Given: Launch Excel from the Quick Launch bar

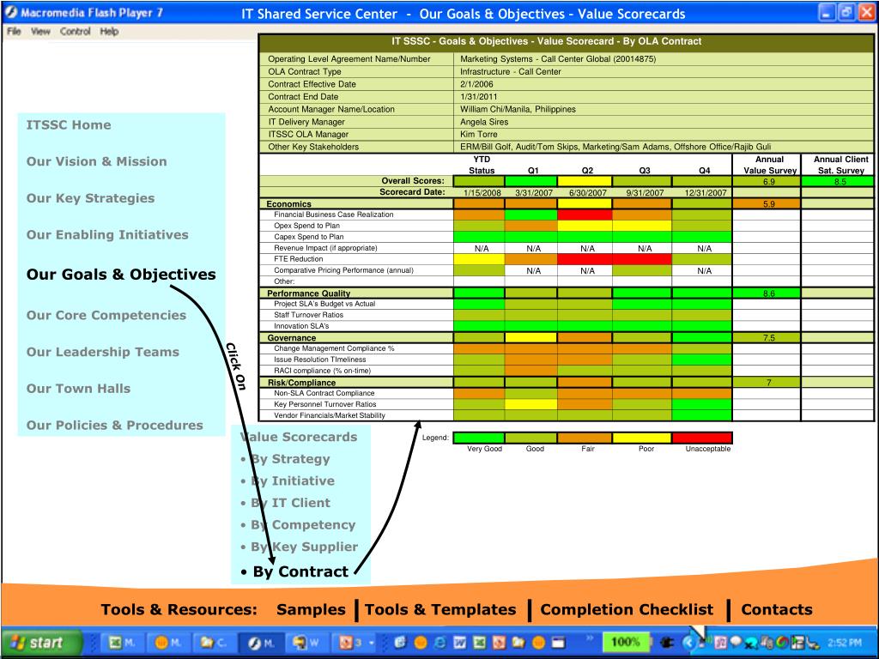Looking at the screenshot, I should pos(479,643).
